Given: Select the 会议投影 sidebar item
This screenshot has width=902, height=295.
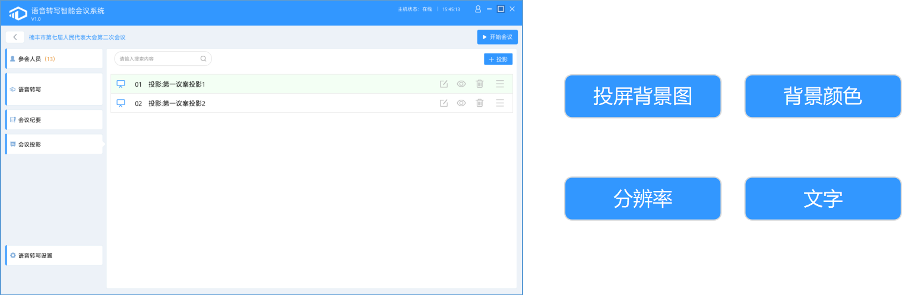Looking at the screenshot, I should pyautogui.click(x=53, y=144).
